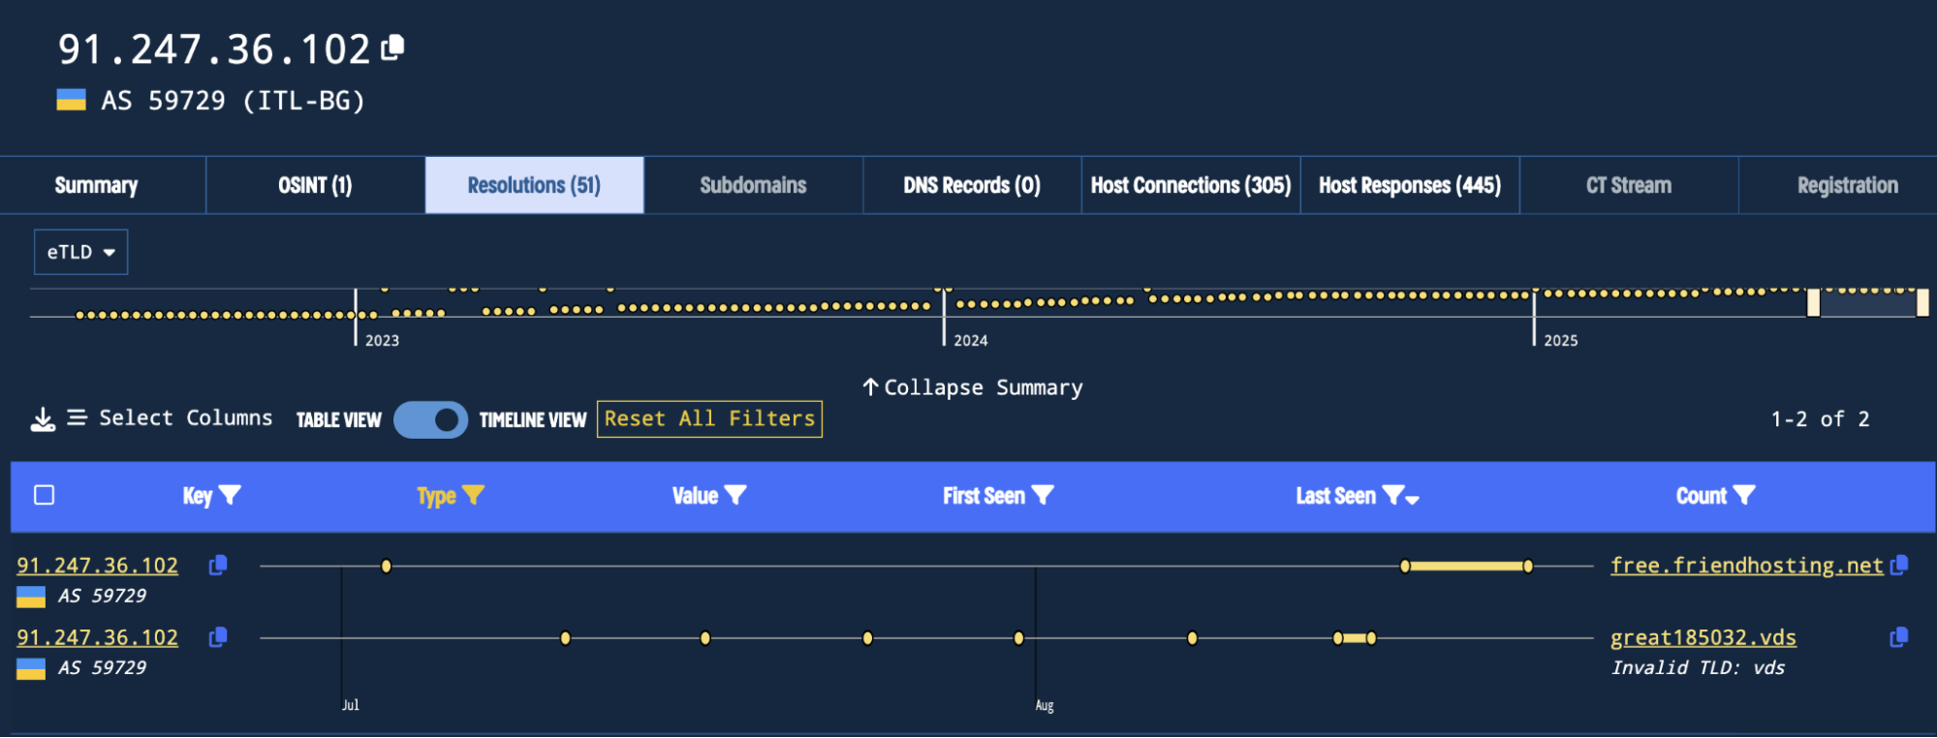The width and height of the screenshot is (1937, 738).
Task: Check the select-all checkbox in table header
Action: [x=44, y=495]
